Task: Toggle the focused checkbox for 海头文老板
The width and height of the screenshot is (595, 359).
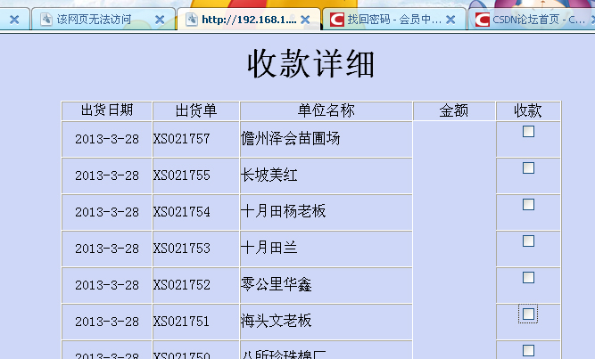Action: [x=529, y=314]
